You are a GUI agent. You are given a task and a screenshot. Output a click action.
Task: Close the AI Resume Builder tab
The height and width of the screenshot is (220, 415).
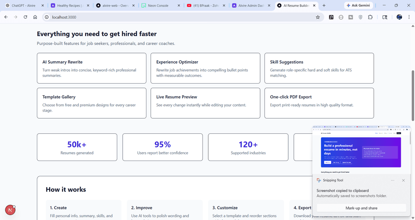[x=315, y=5]
